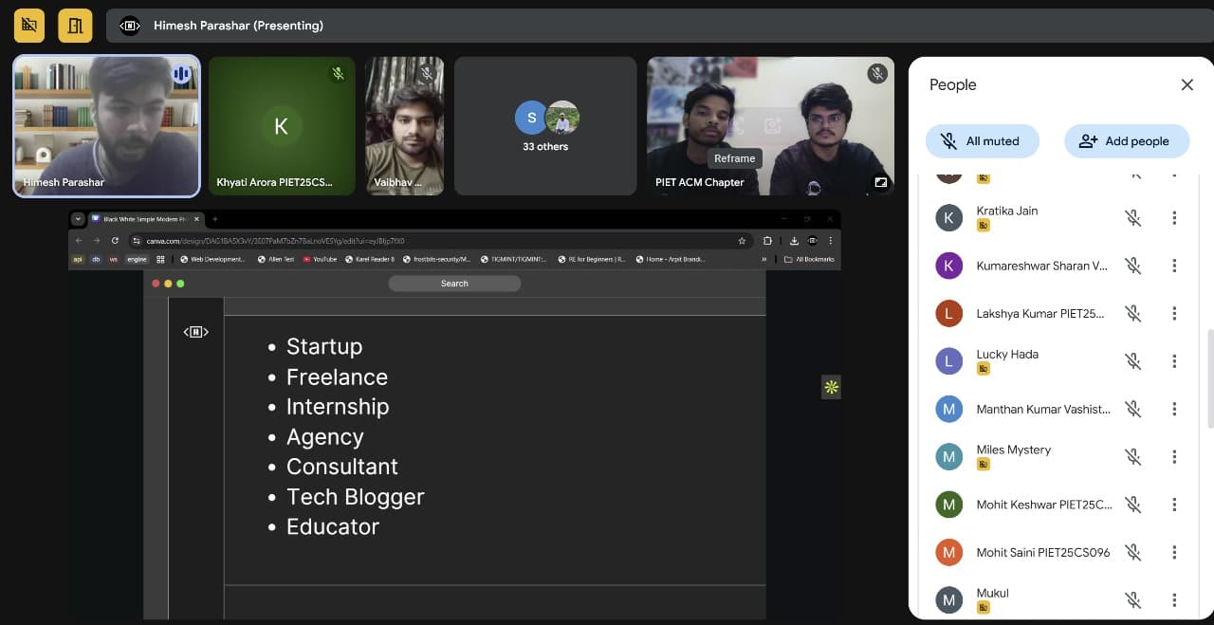
Task: Click the yellow badge under Mukul
Action: [x=984, y=608]
